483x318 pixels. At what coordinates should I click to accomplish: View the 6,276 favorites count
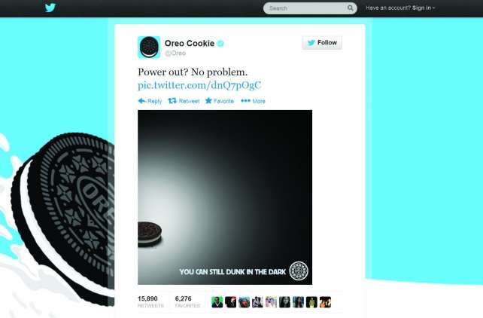[x=187, y=301]
